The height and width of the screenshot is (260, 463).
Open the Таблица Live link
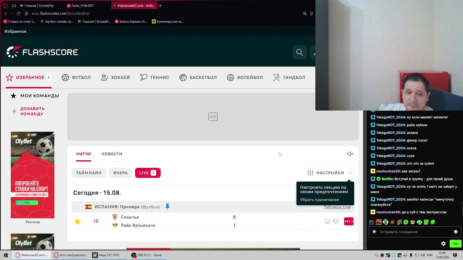tap(337, 207)
